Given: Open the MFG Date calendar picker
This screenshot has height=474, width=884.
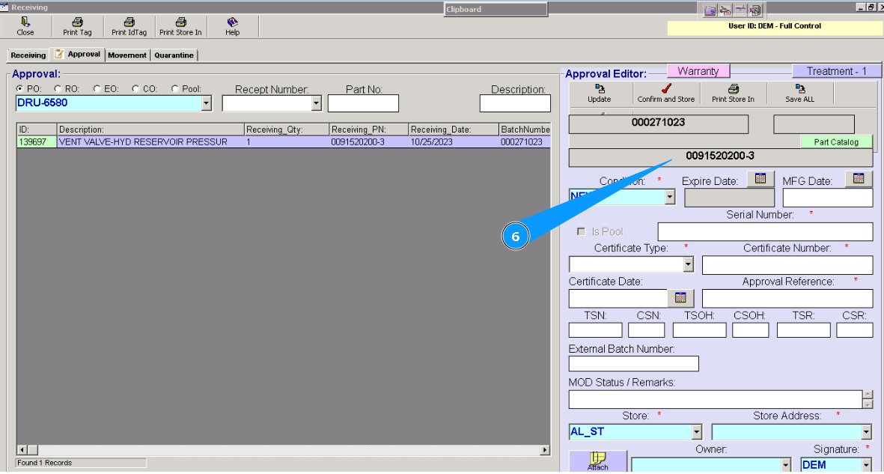Looking at the screenshot, I should pyautogui.click(x=859, y=178).
